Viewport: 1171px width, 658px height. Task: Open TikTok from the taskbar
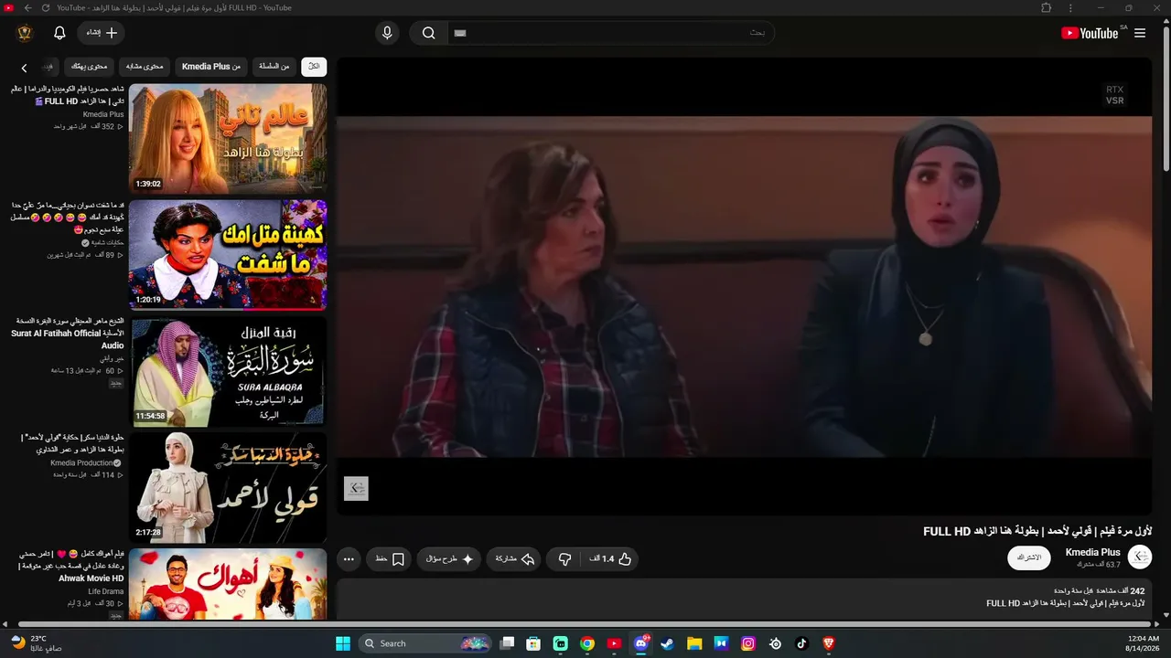click(802, 643)
